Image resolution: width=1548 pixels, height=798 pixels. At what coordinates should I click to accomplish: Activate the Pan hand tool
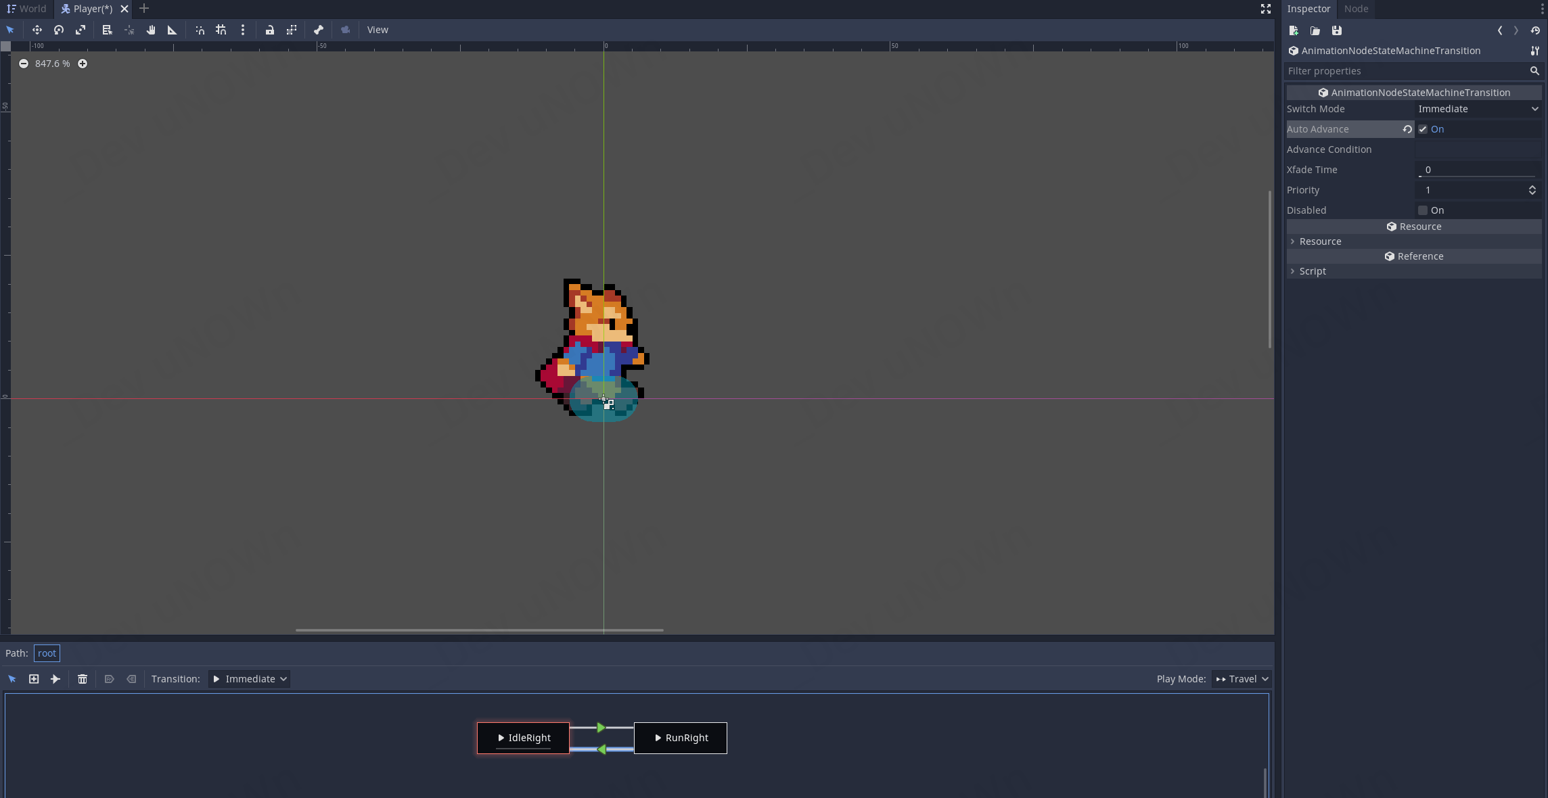(x=151, y=30)
